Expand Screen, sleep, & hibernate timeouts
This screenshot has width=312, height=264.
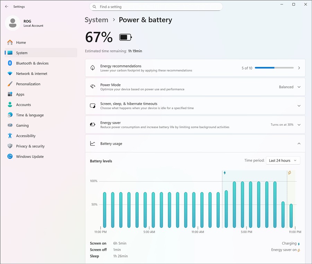[x=299, y=106]
